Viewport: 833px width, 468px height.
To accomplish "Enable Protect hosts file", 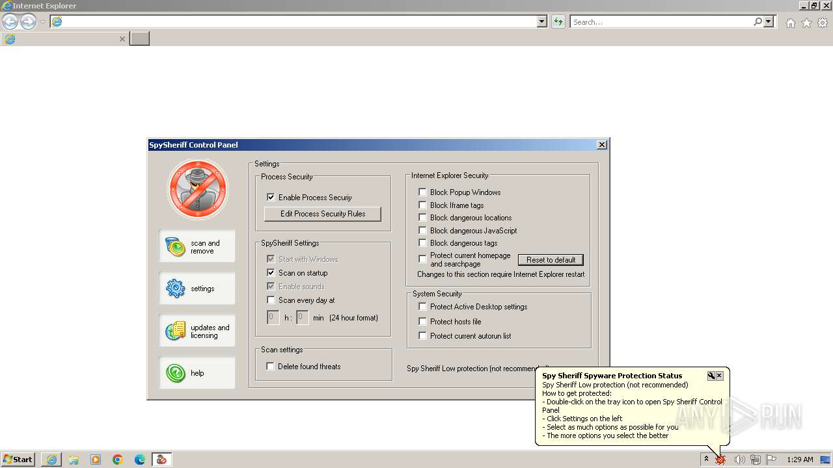I will (x=422, y=321).
